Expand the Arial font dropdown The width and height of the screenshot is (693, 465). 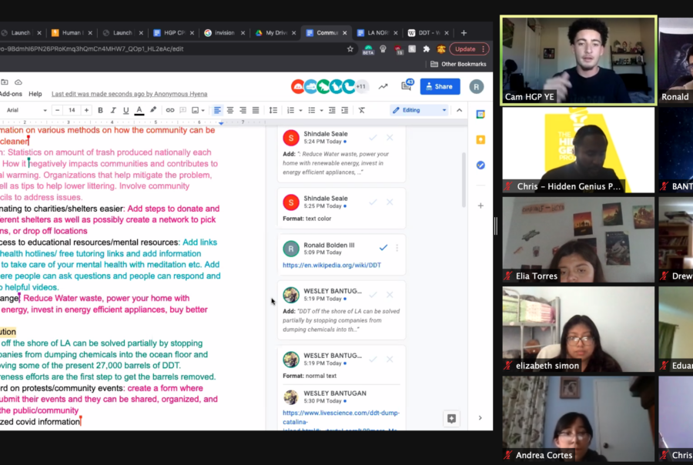pyautogui.click(x=27, y=110)
